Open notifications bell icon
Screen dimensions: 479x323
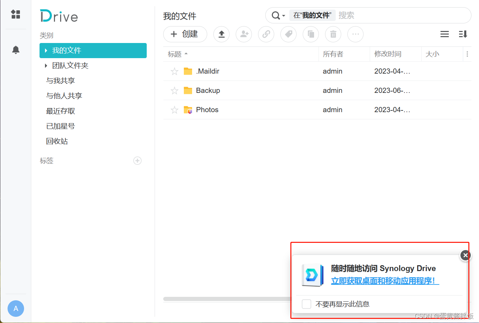pos(16,50)
